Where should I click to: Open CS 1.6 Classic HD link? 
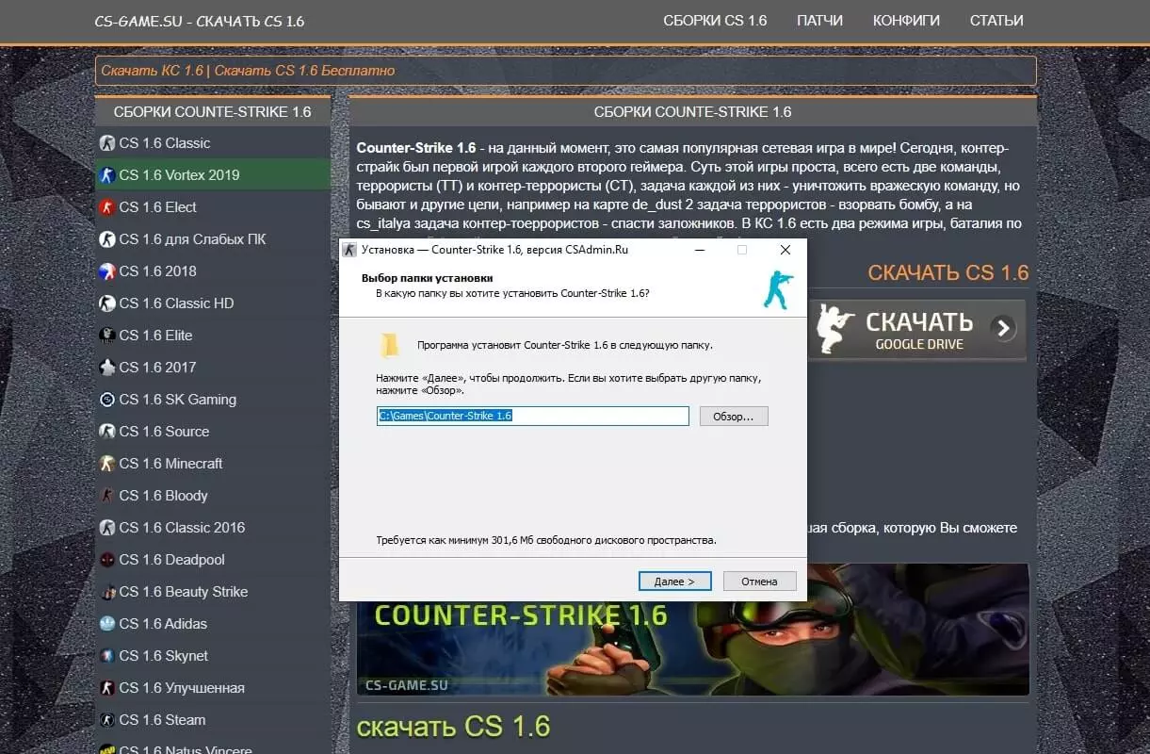coord(176,303)
